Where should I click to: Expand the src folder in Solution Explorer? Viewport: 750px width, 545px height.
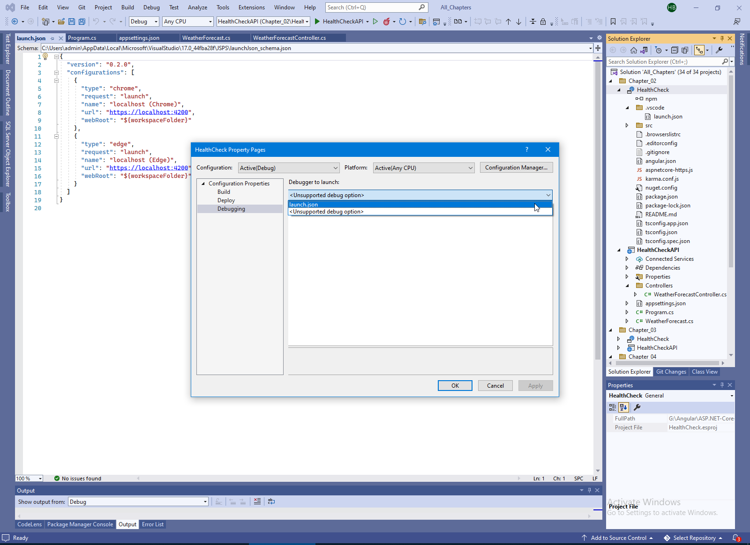point(627,125)
